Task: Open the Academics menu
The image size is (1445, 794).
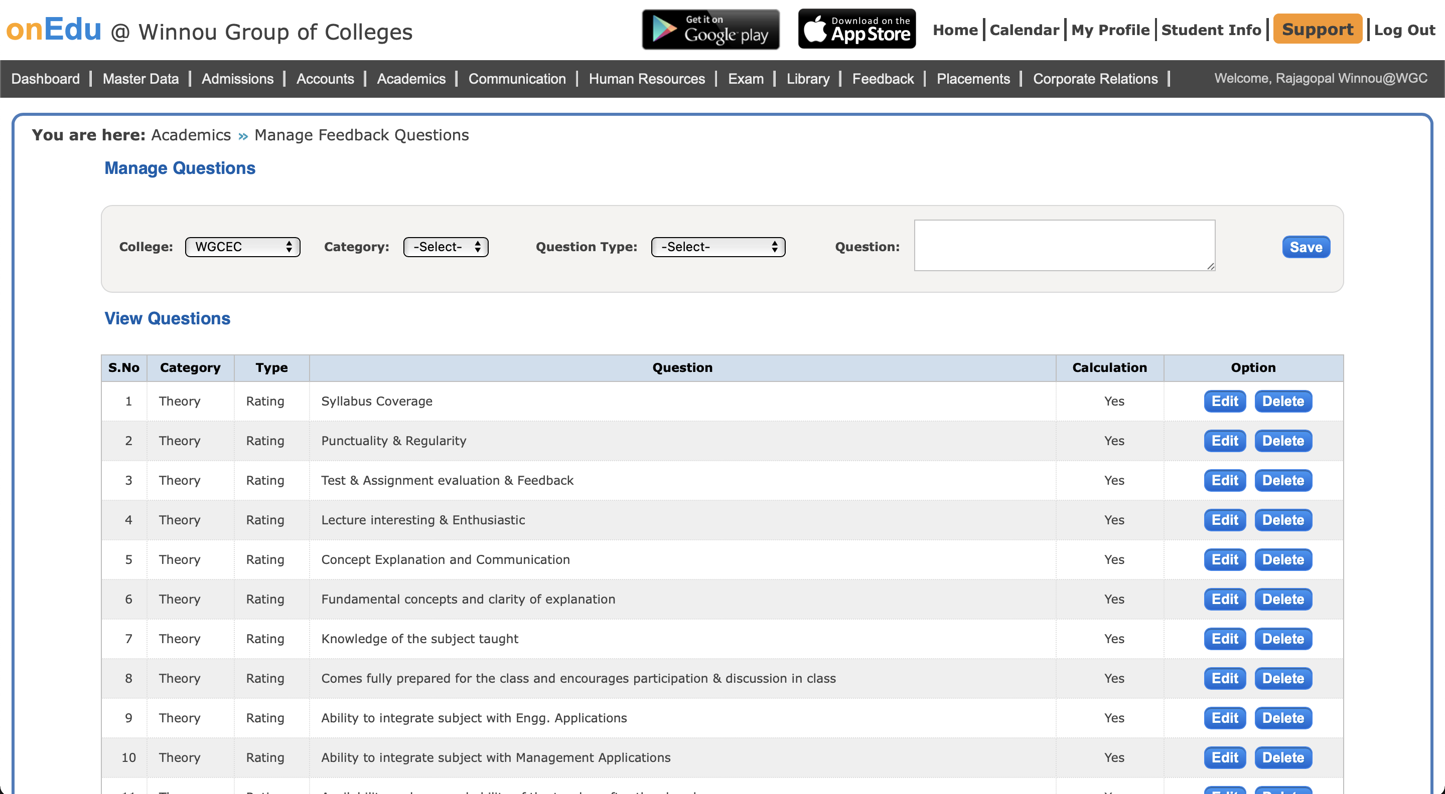Action: (x=410, y=78)
